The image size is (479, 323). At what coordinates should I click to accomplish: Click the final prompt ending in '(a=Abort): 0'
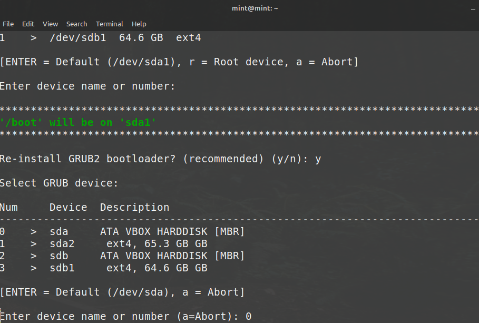125,316
